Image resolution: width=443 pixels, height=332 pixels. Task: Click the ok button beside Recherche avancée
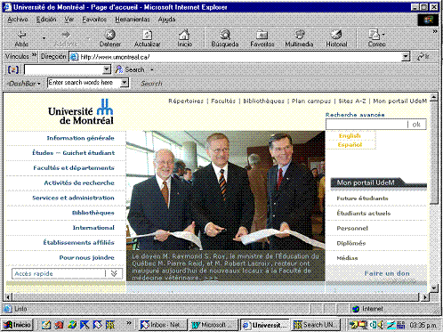click(416, 125)
